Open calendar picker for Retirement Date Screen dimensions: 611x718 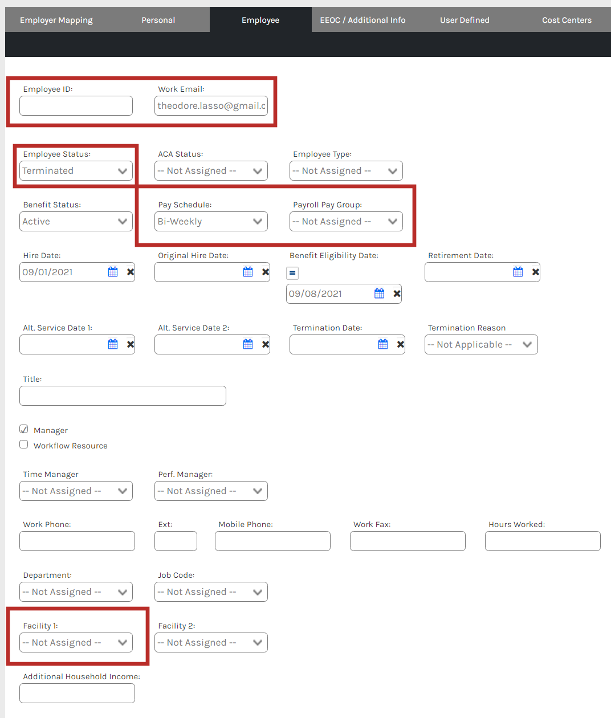[x=518, y=272]
